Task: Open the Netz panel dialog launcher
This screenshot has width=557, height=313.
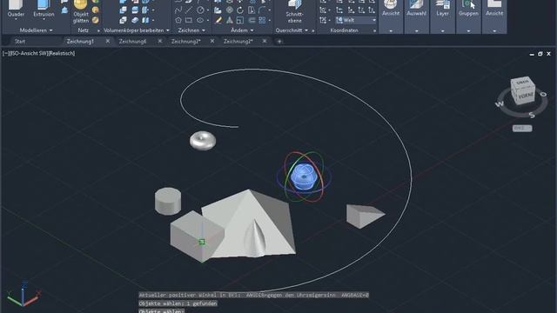Action: 98,31
